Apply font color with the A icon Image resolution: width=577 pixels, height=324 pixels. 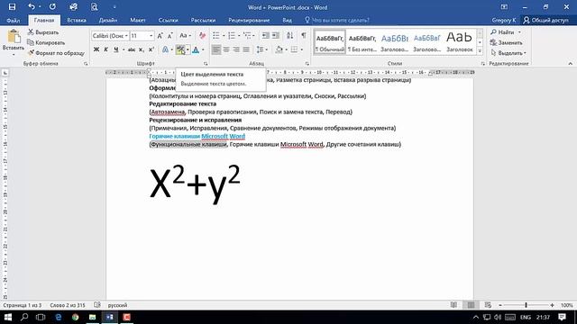(x=196, y=49)
